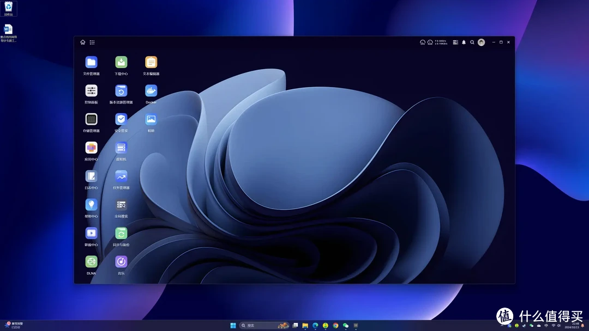Open the app launcher grid next to Home

point(92,42)
